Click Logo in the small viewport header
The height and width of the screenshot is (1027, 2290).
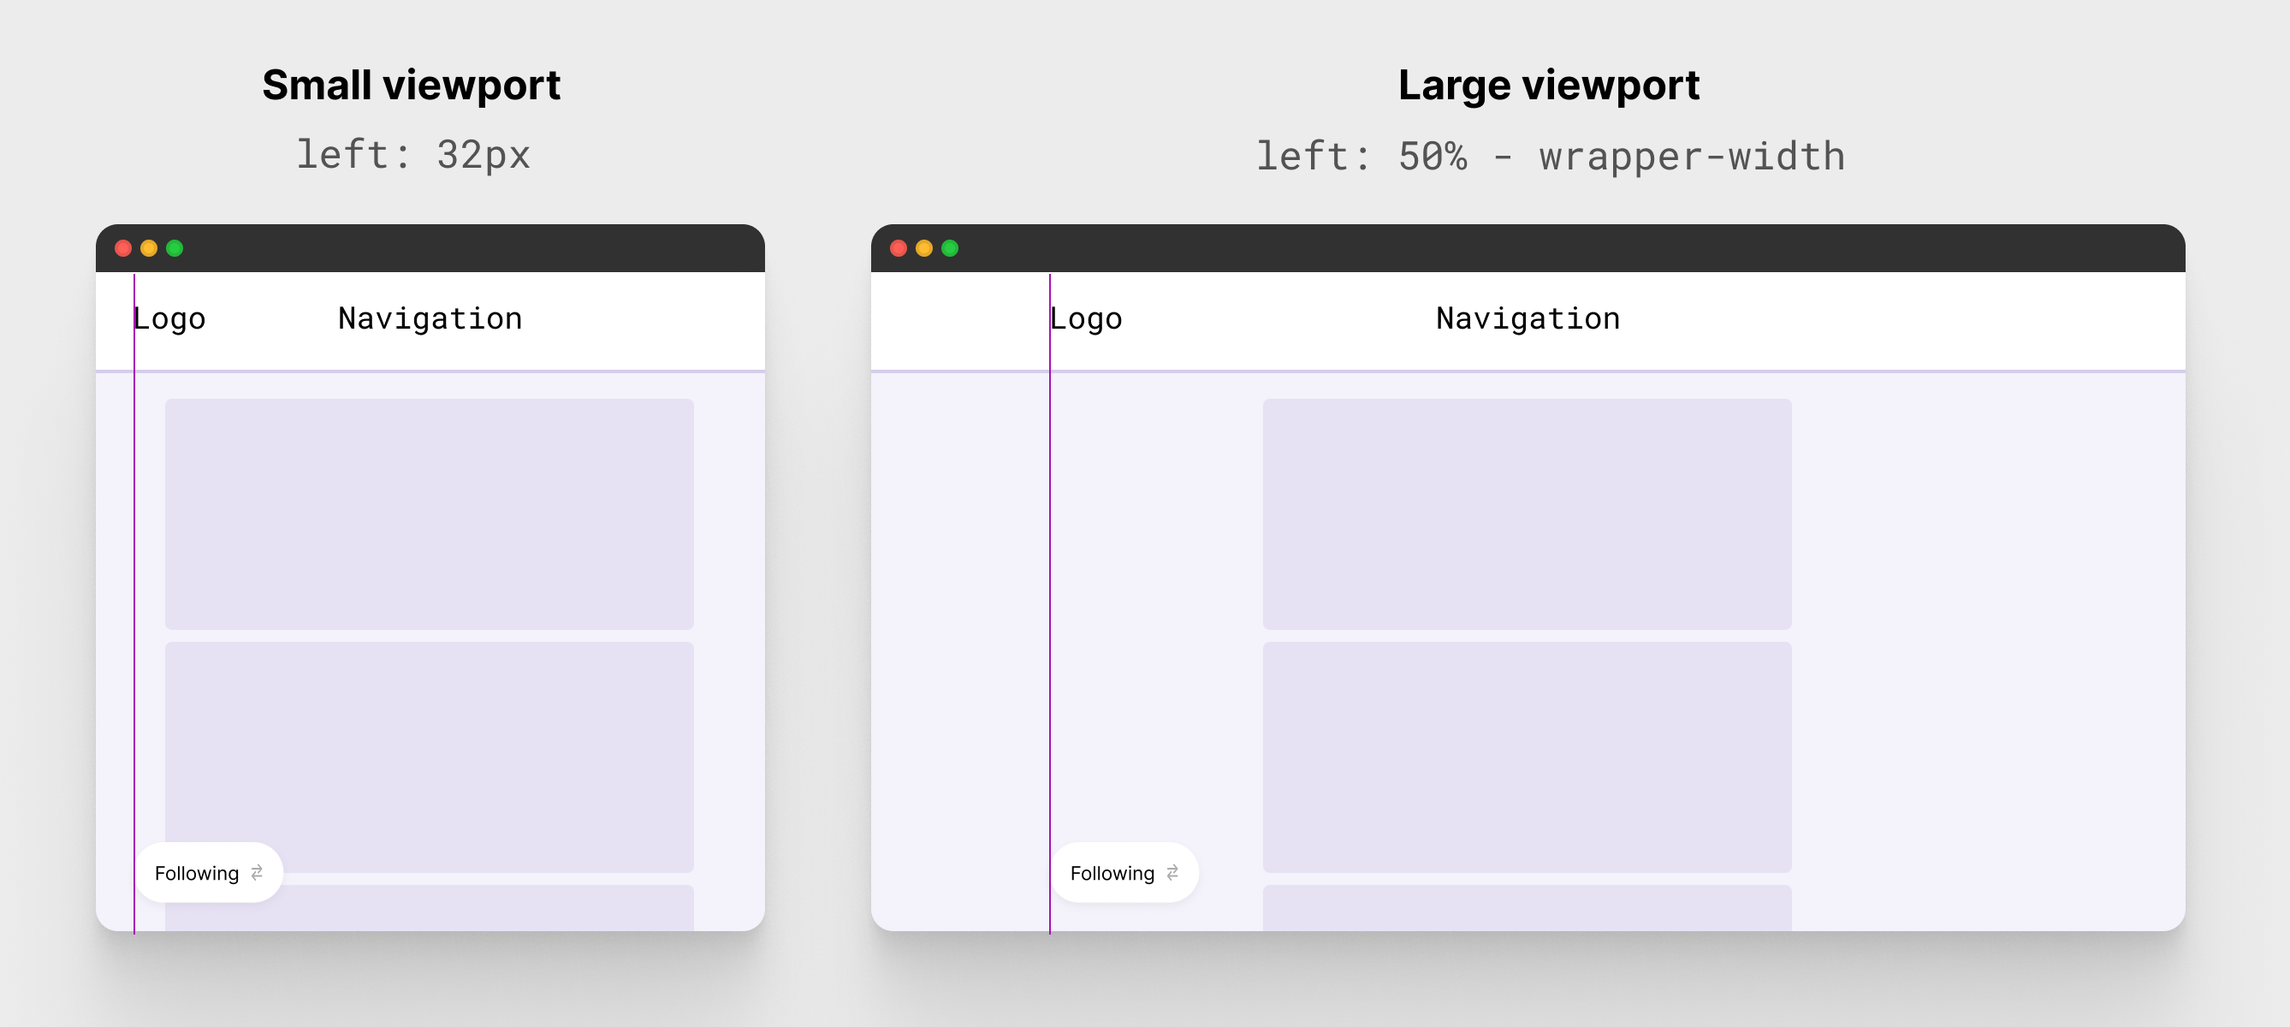click(169, 318)
